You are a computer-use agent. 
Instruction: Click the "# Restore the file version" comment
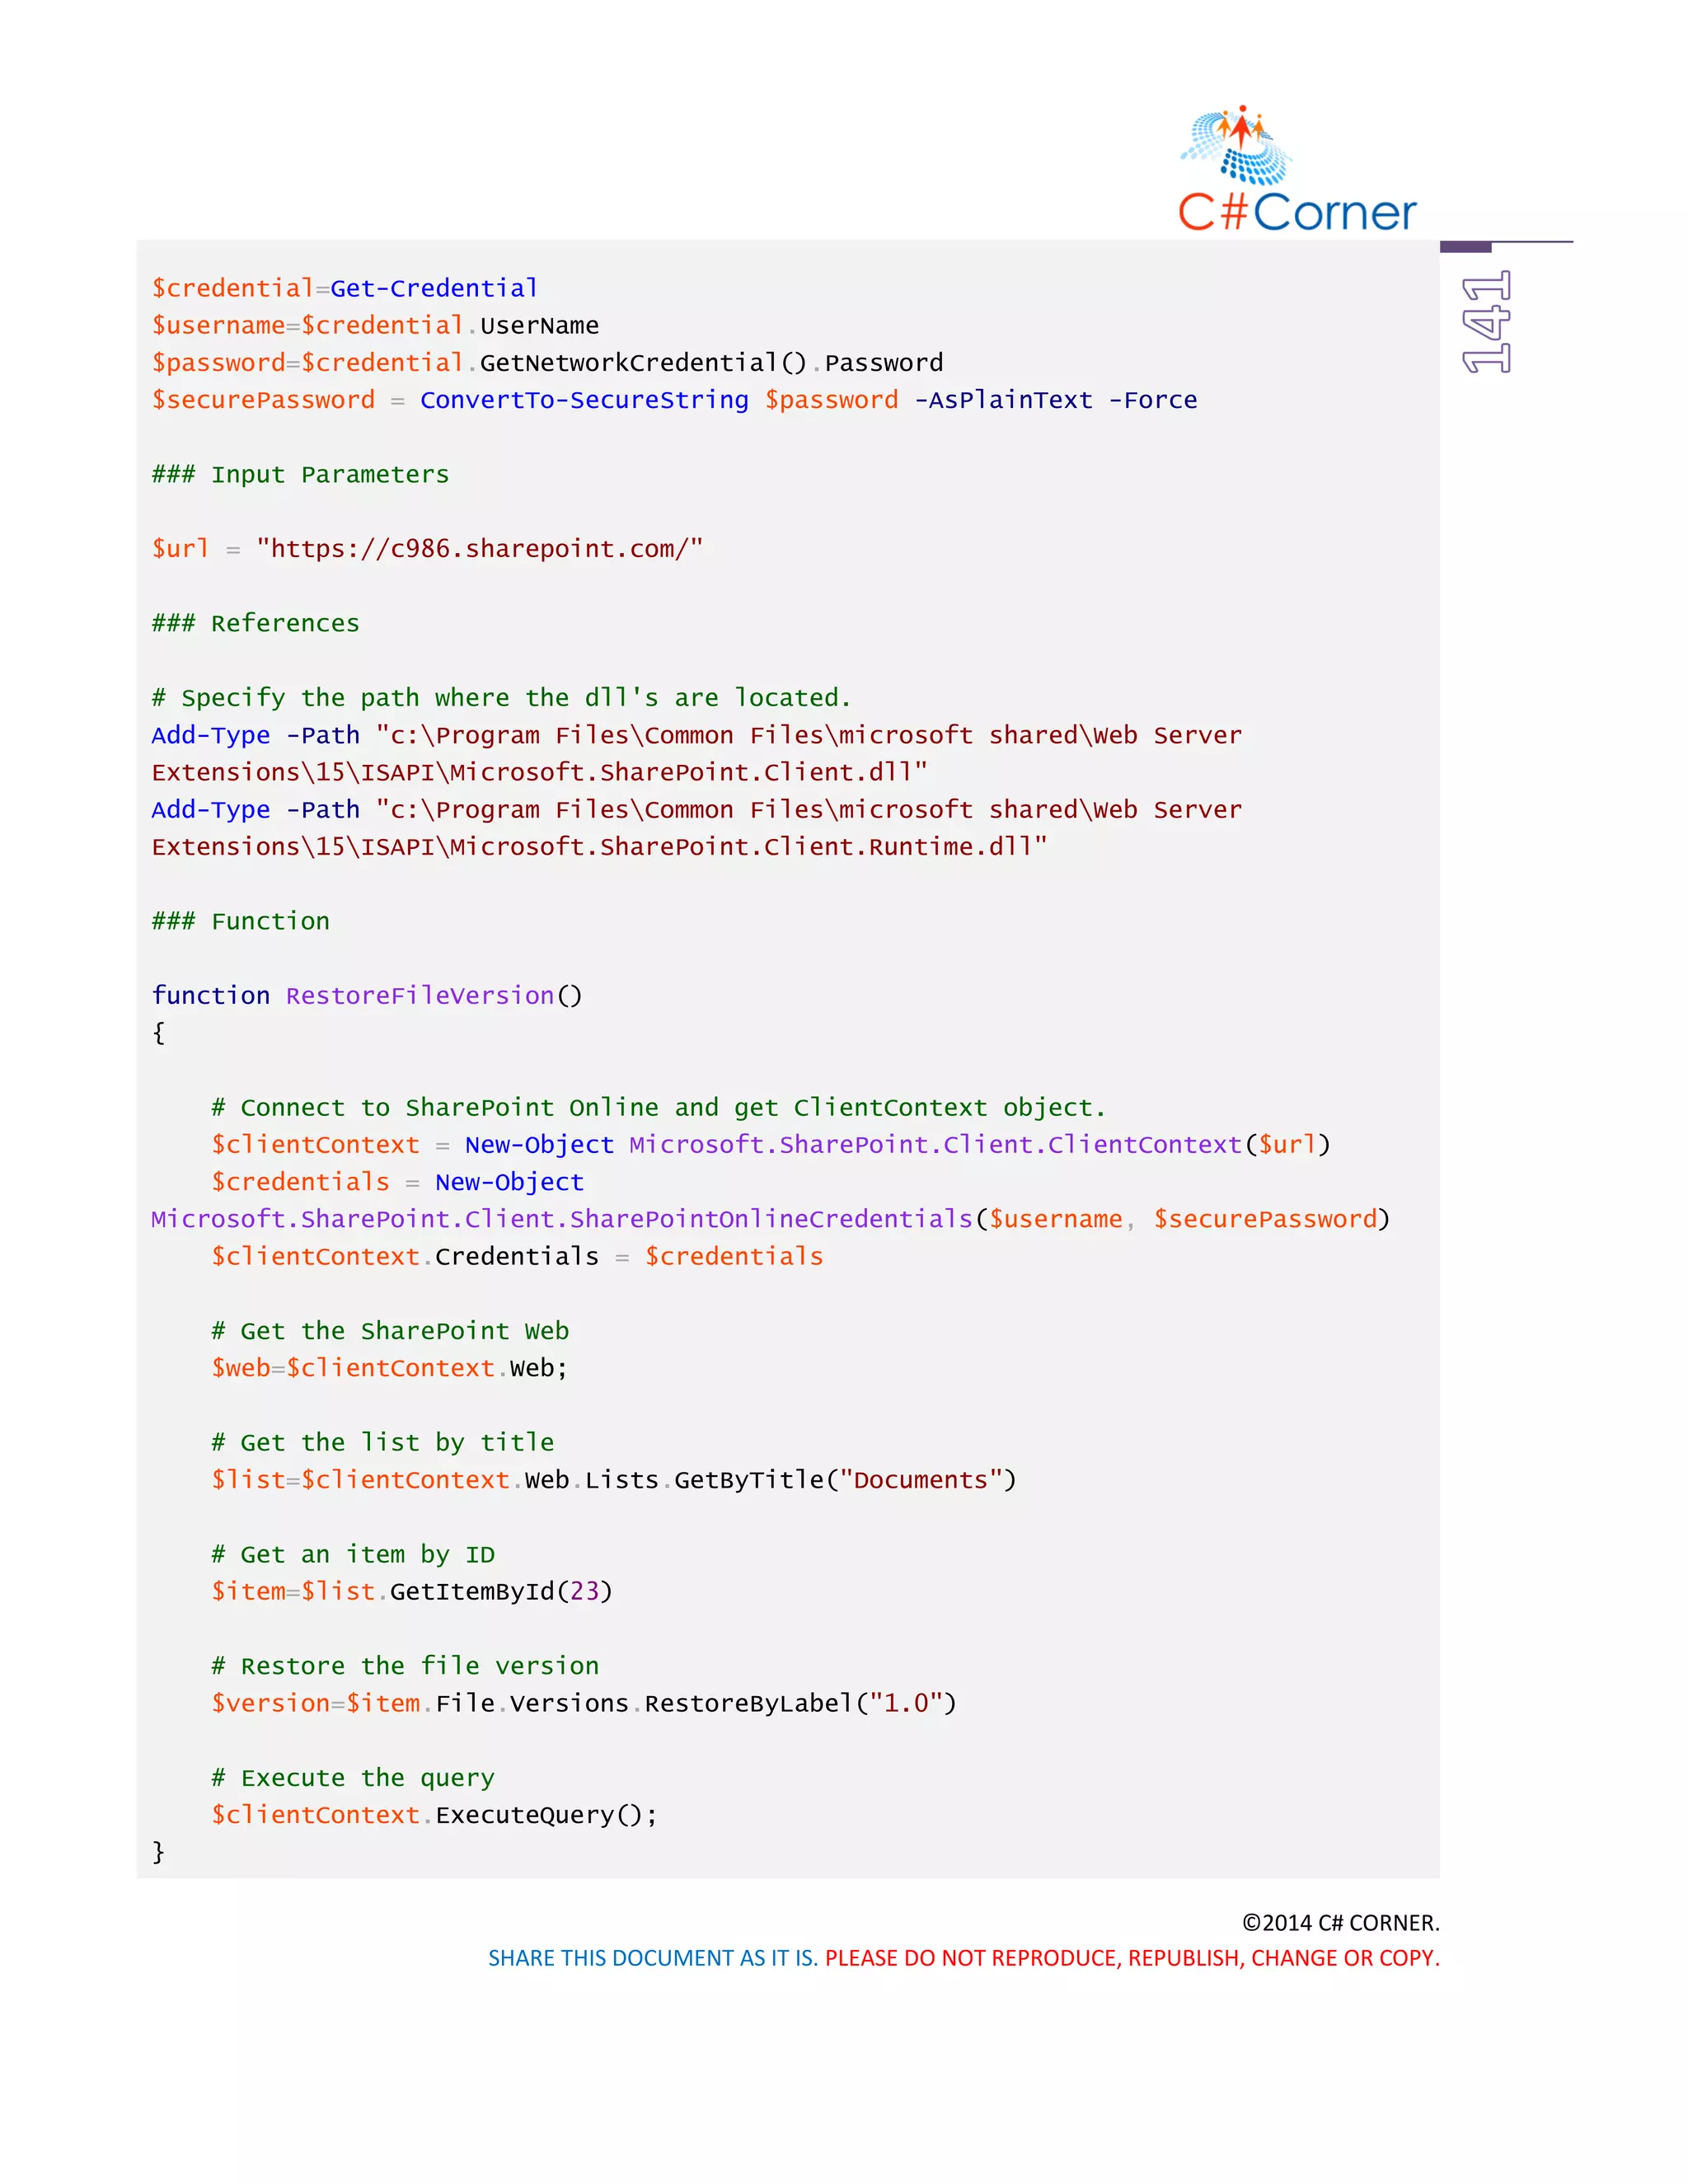(405, 1667)
